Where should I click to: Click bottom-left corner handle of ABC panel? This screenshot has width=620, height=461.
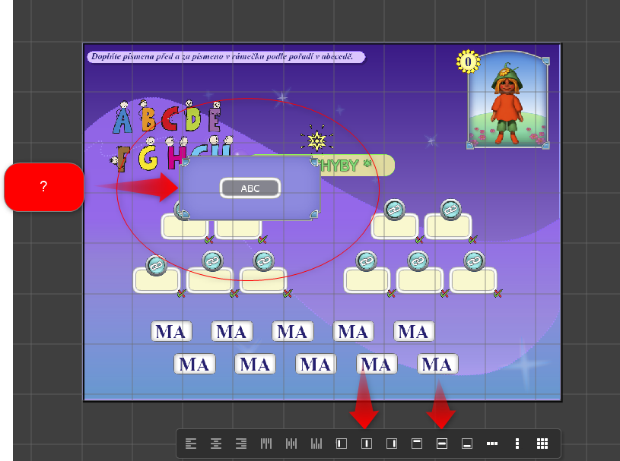(185, 215)
